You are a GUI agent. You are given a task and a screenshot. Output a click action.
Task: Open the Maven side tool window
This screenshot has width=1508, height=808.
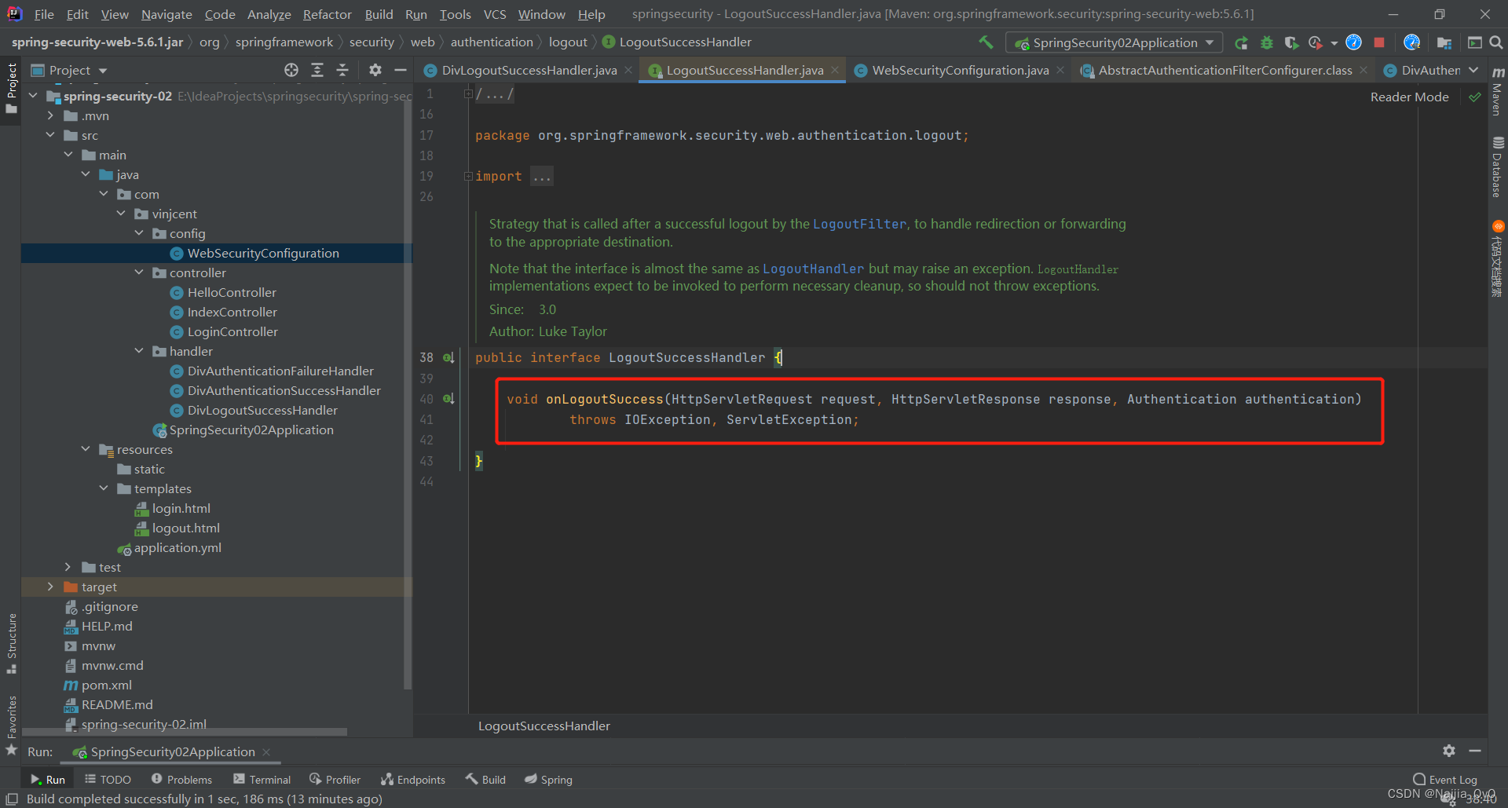point(1498,92)
